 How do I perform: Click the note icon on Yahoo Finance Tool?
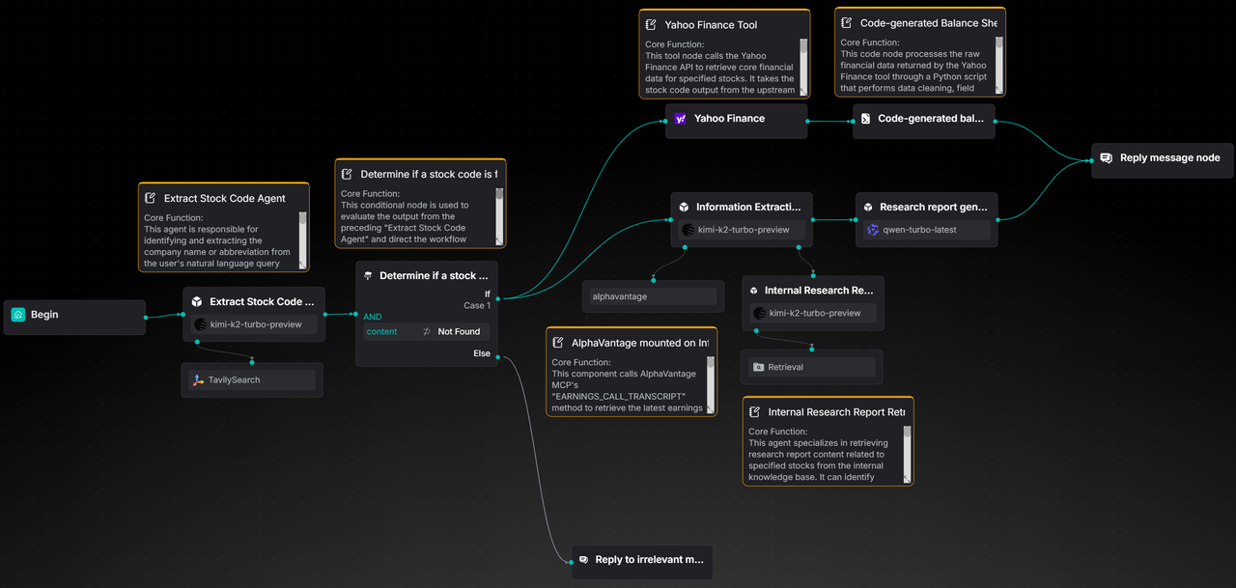(651, 25)
